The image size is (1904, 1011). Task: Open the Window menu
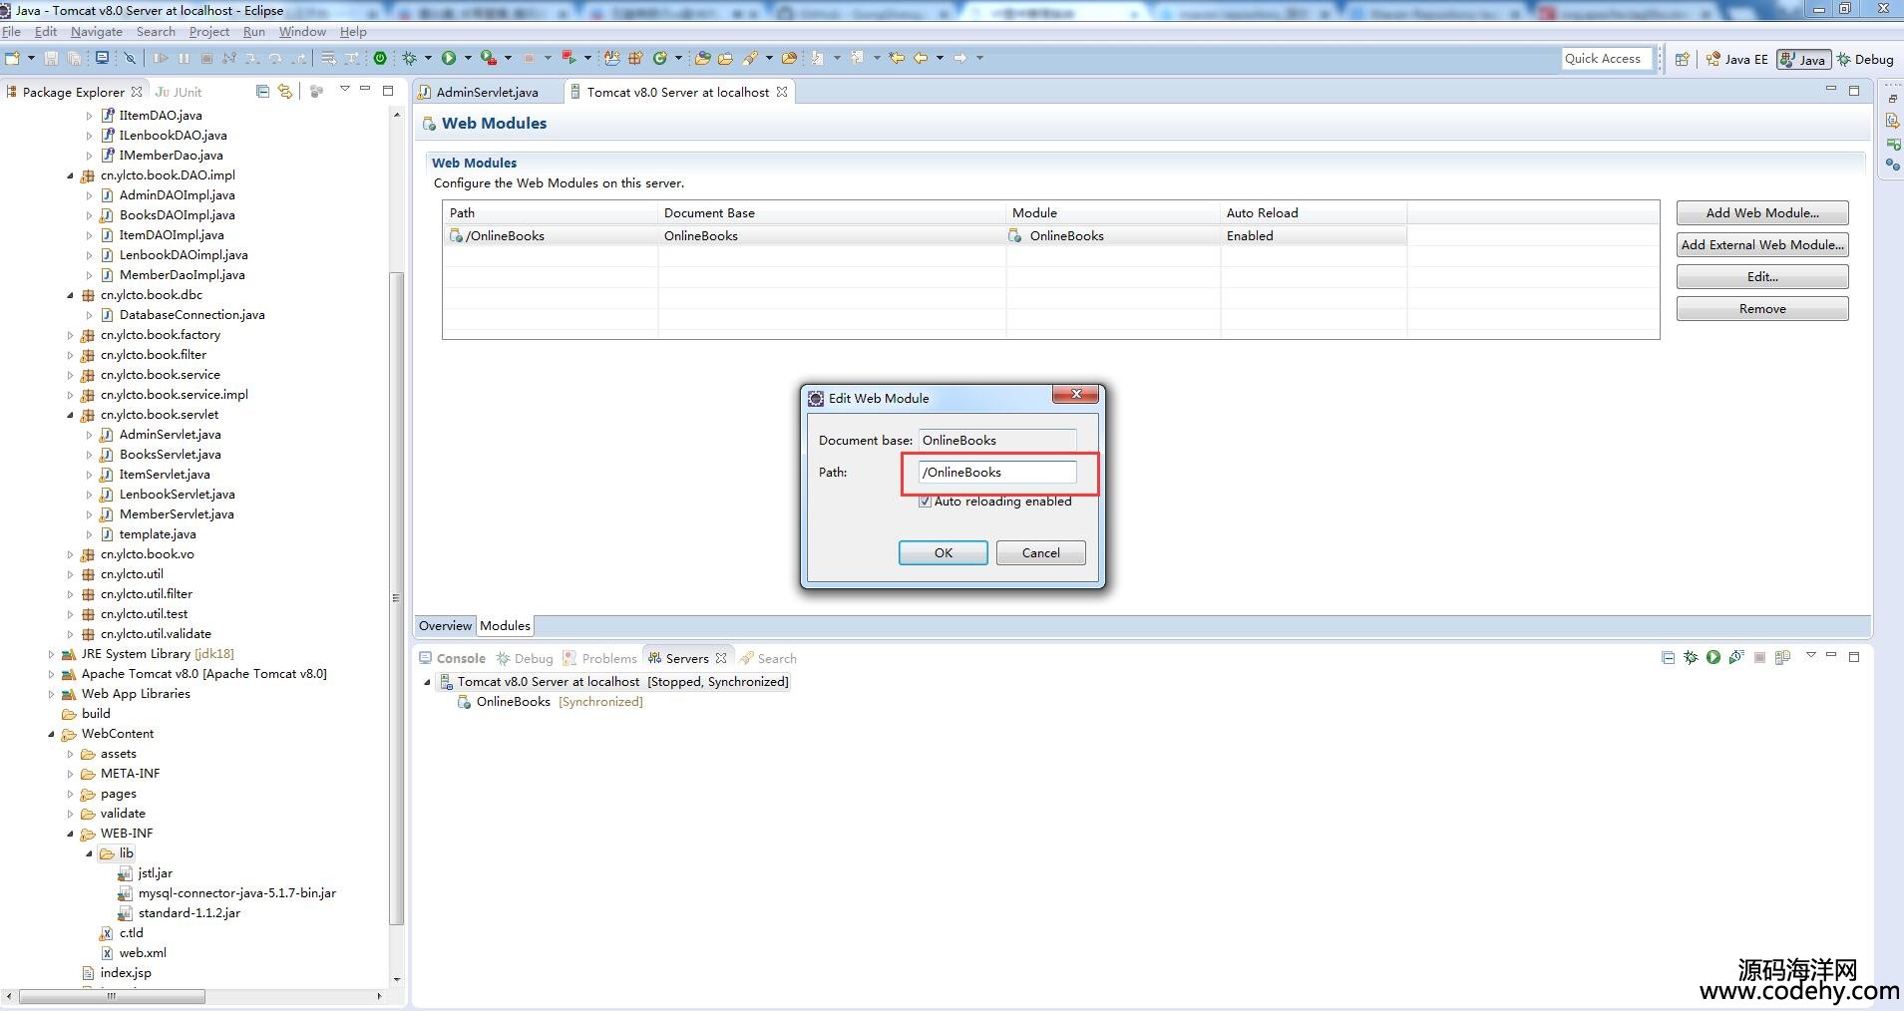point(302,32)
